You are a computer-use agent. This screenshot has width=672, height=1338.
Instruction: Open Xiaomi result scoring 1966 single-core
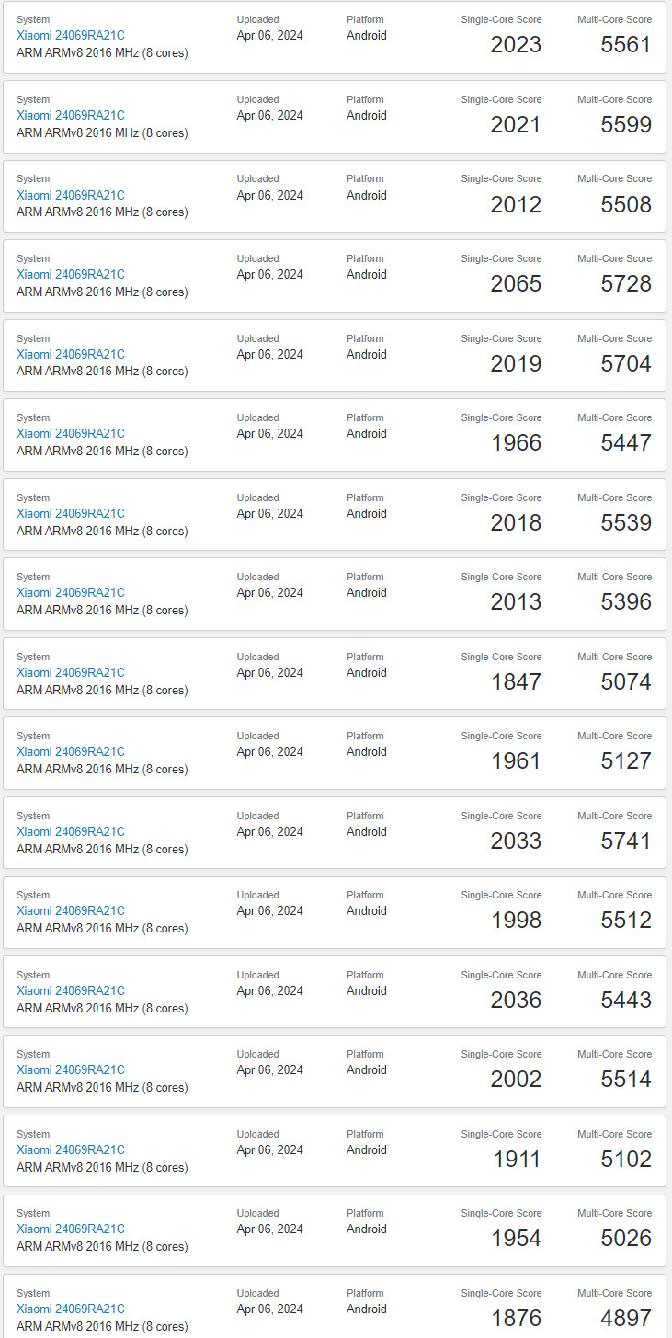tap(71, 433)
